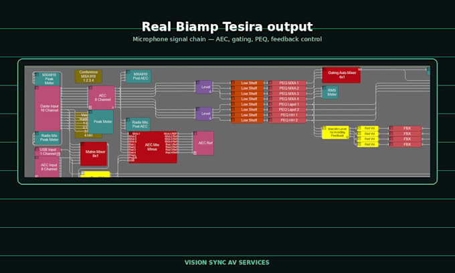
Task: Select the upper purple Level block
Action: click(204, 87)
